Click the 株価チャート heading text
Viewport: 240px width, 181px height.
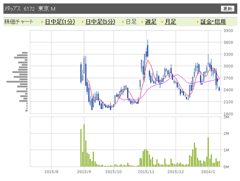[19, 21]
